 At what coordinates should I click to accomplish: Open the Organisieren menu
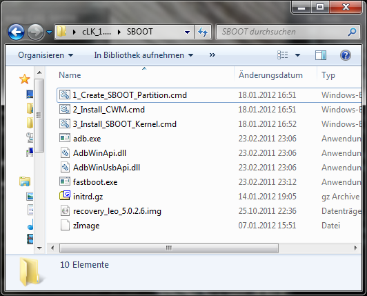click(x=46, y=55)
